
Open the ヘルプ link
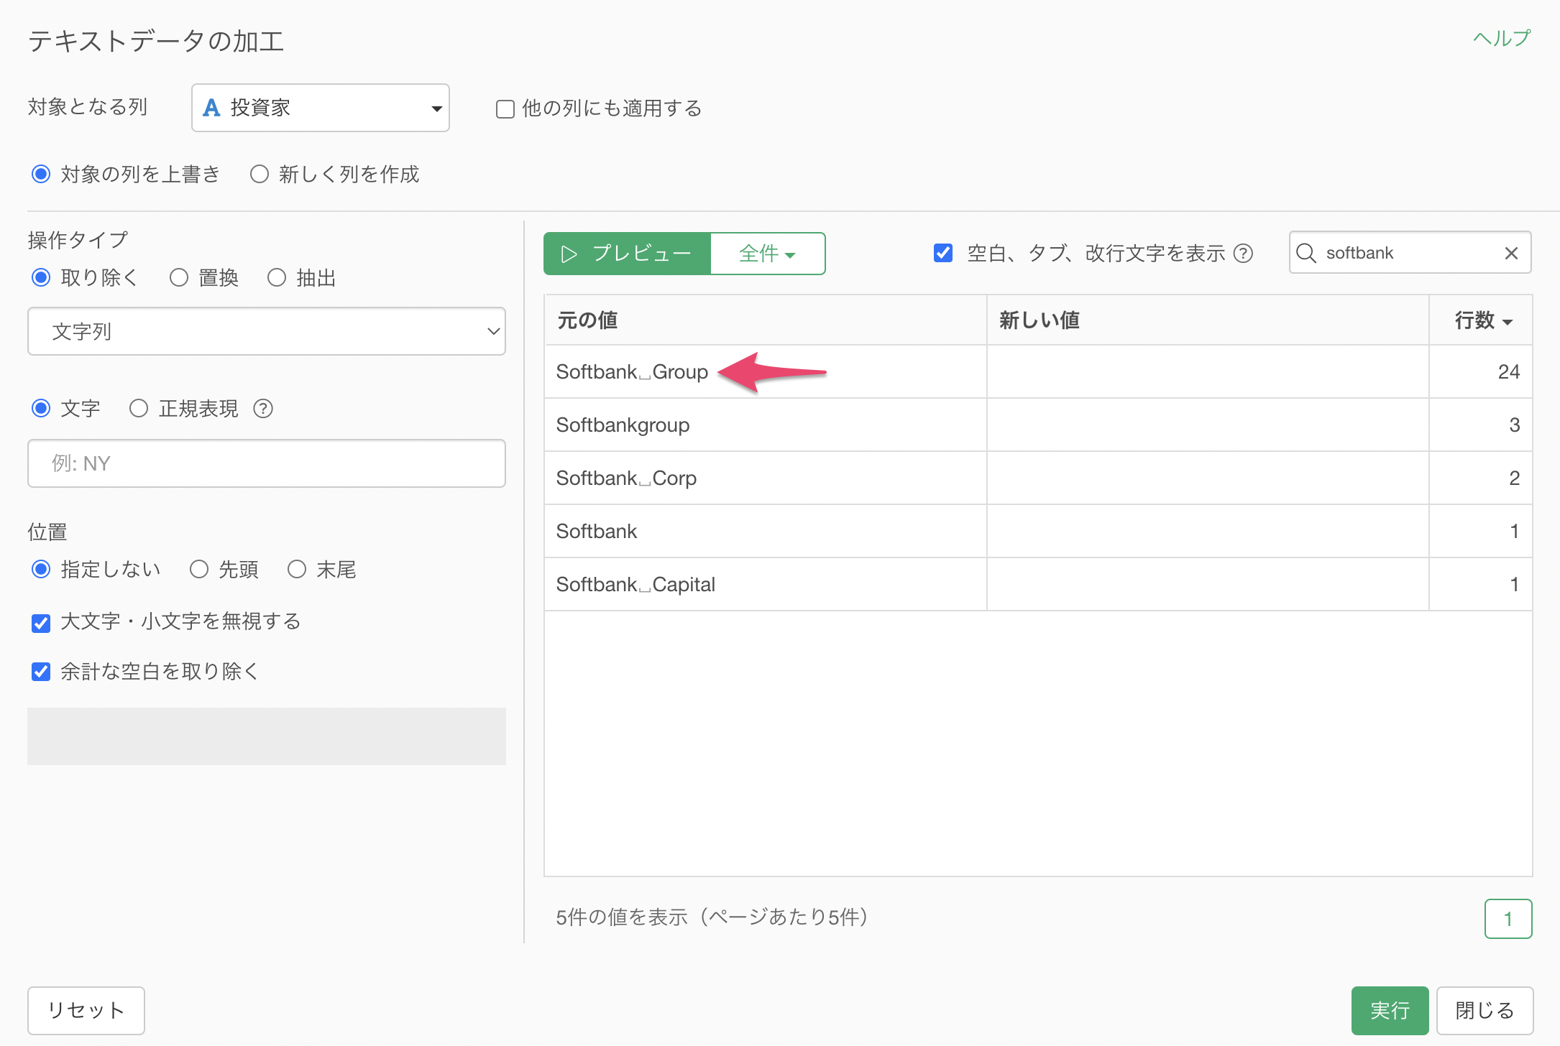1501,38
